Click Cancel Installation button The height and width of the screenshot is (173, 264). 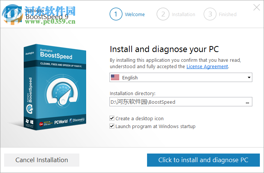[42, 160]
